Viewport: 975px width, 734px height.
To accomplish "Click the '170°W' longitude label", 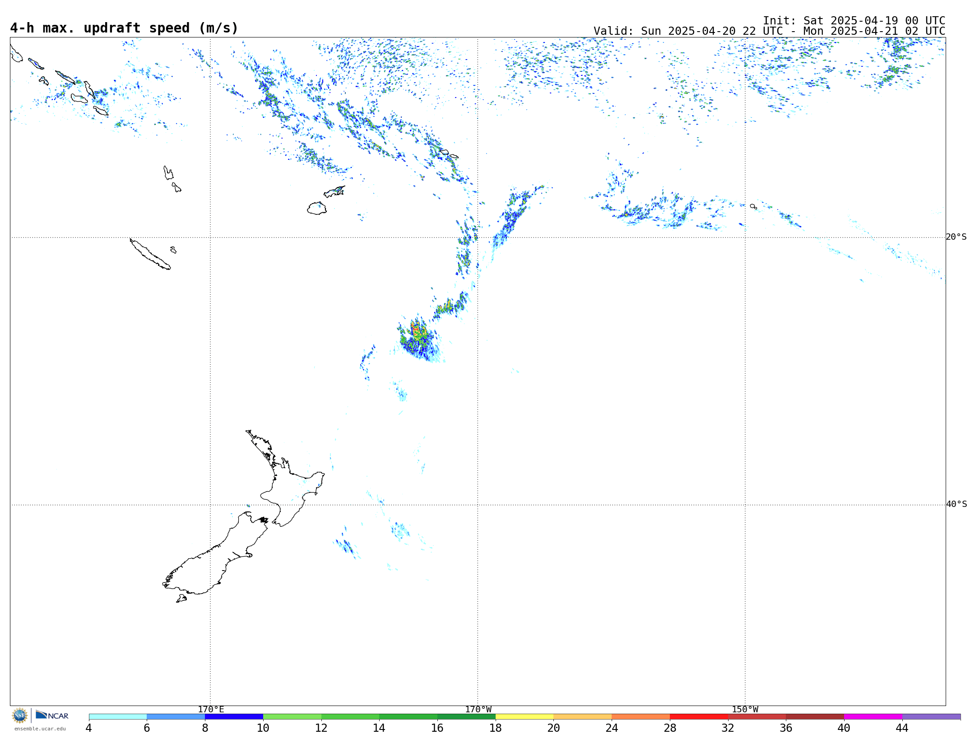I will pyautogui.click(x=478, y=709).
